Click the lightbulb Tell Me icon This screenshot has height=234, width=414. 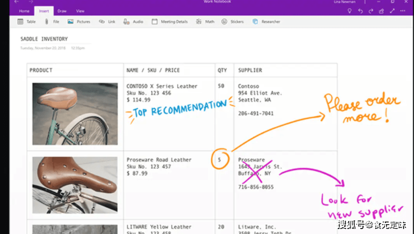(350, 11)
